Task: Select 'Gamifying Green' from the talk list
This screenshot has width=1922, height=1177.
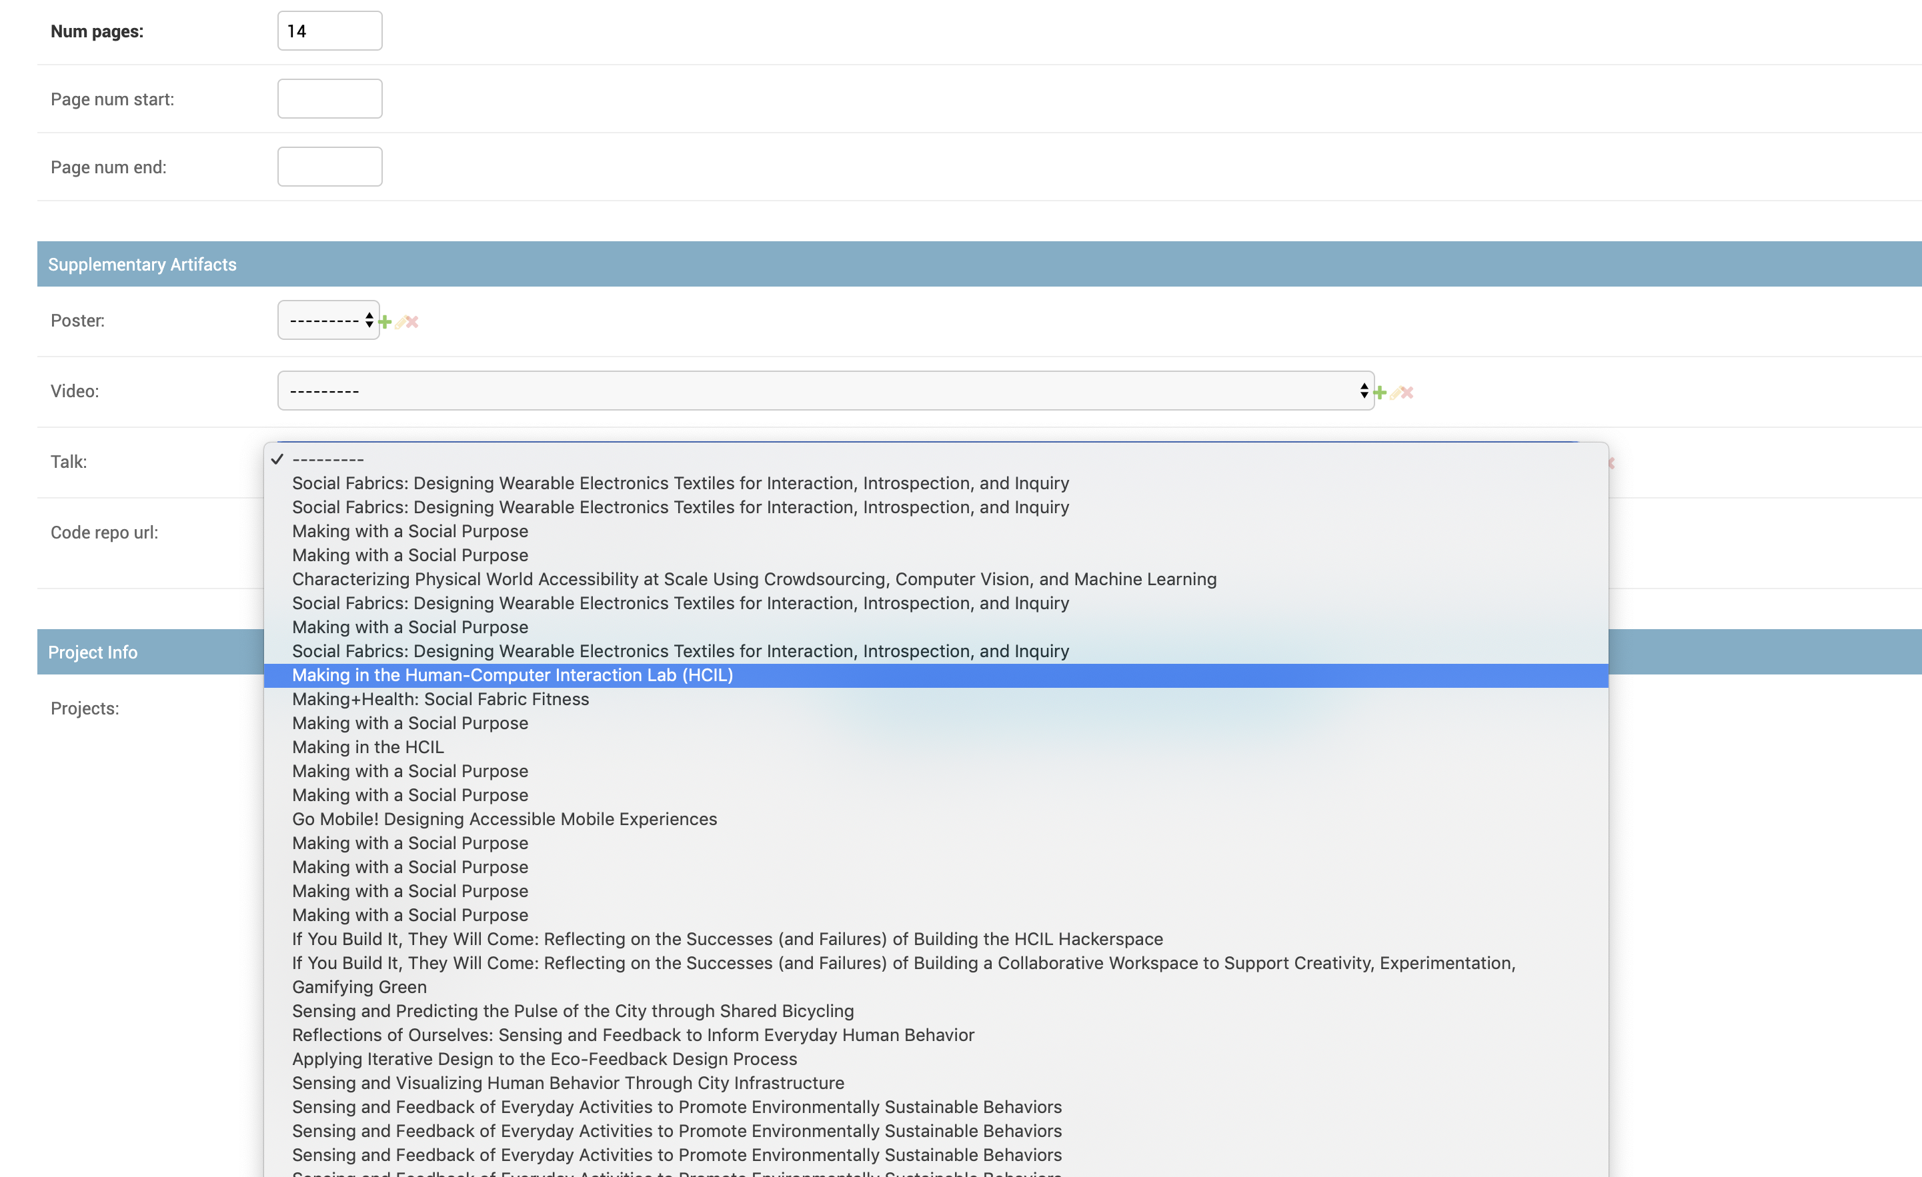Action: tap(359, 987)
